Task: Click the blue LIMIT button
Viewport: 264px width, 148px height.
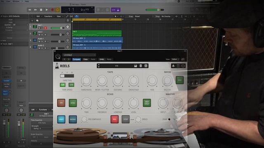Action: pos(61,119)
